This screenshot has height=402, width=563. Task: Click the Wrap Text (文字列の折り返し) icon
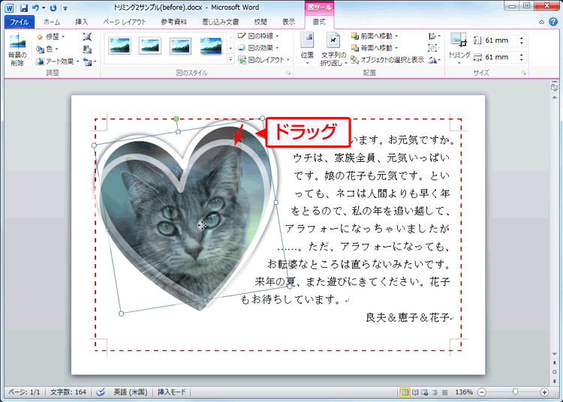(333, 49)
